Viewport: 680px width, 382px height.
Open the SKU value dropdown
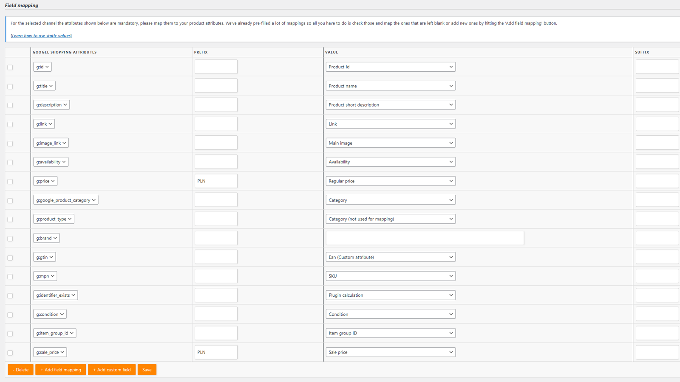[x=391, y=276]
